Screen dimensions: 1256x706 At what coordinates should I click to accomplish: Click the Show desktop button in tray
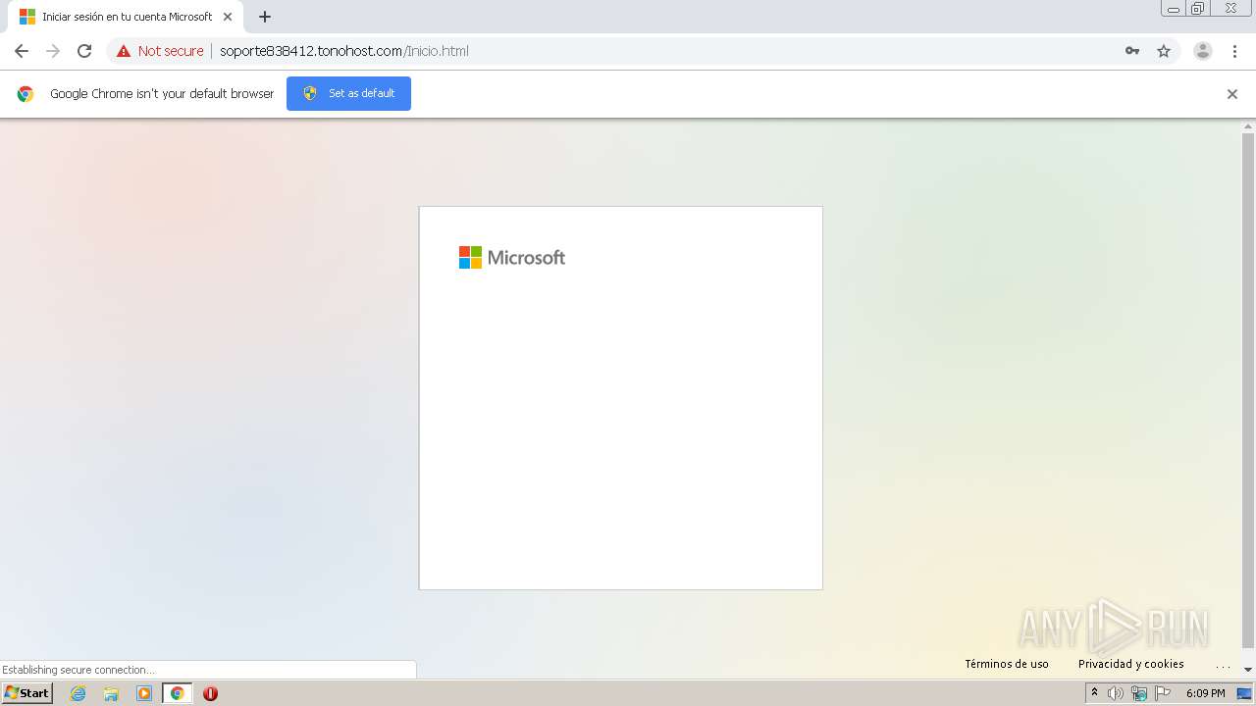(x=1244, y=693)
